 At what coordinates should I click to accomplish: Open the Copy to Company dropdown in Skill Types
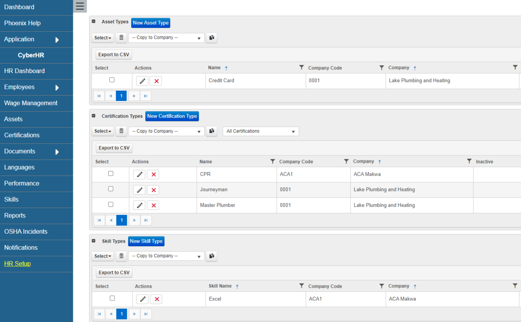pyautogui.click(x=166, y=256)
